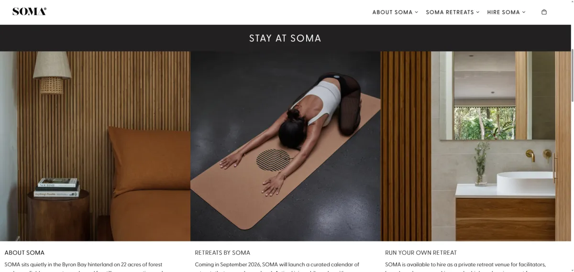Expand the Soma Retreats chevron

(478, 12)
